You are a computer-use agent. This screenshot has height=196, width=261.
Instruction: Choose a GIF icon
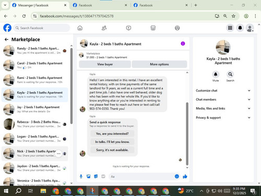[103, 177]
